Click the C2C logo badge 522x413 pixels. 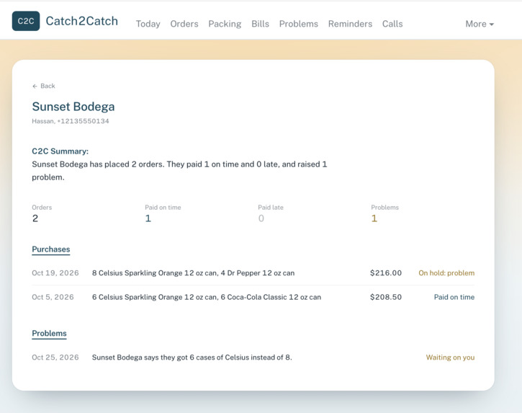[26, 21]
